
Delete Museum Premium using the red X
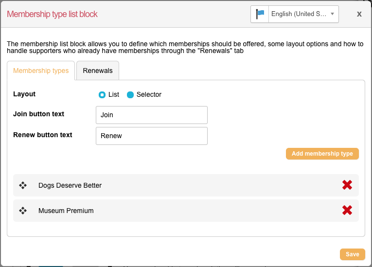[347, 211]
